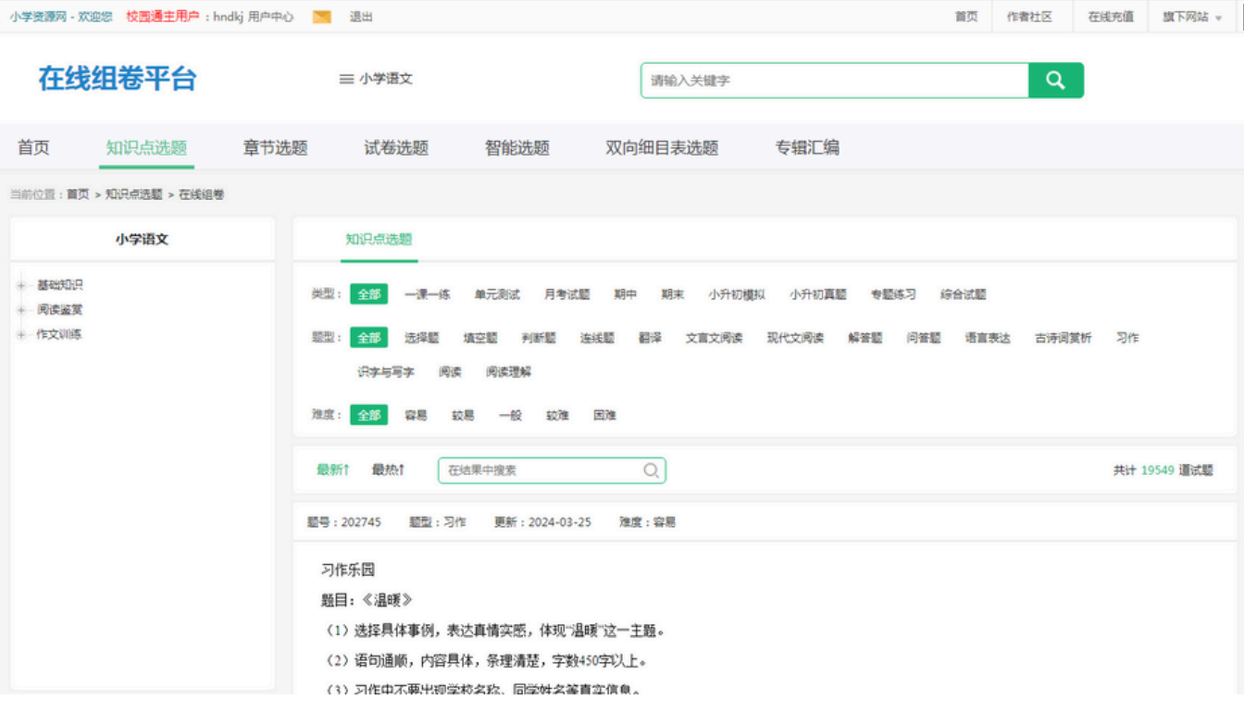Choose question type 解答题

(x=865, y=338)
